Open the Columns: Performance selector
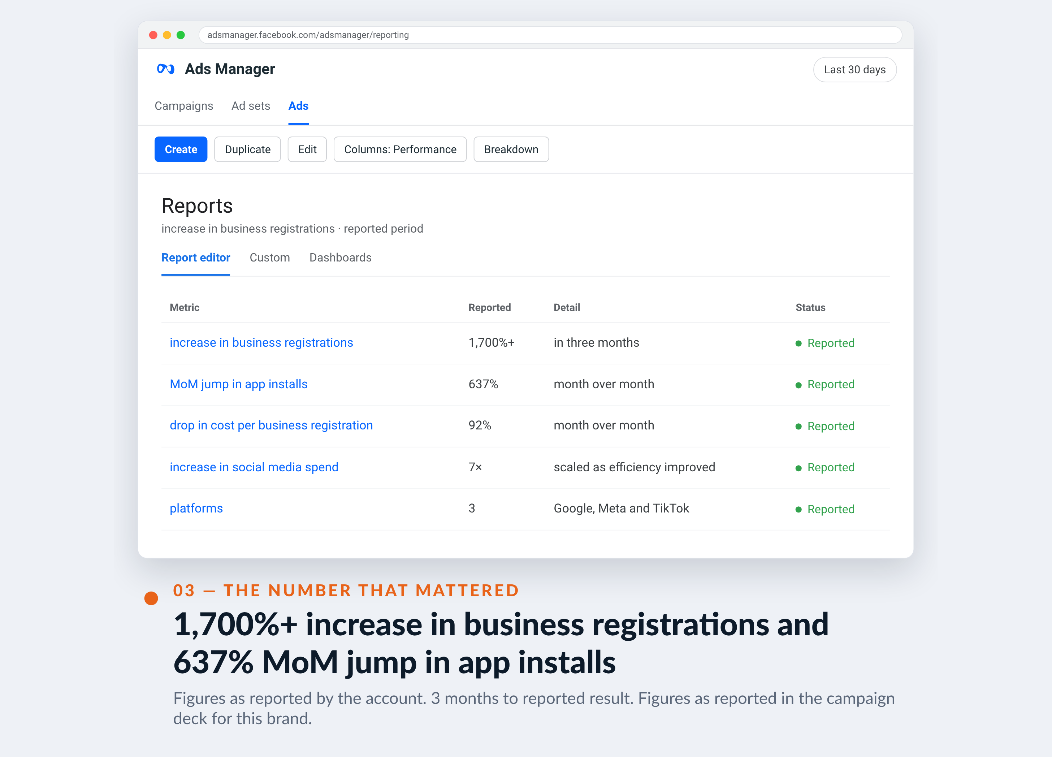Viewport: 1052px width, 757px height. pos(400,150)
